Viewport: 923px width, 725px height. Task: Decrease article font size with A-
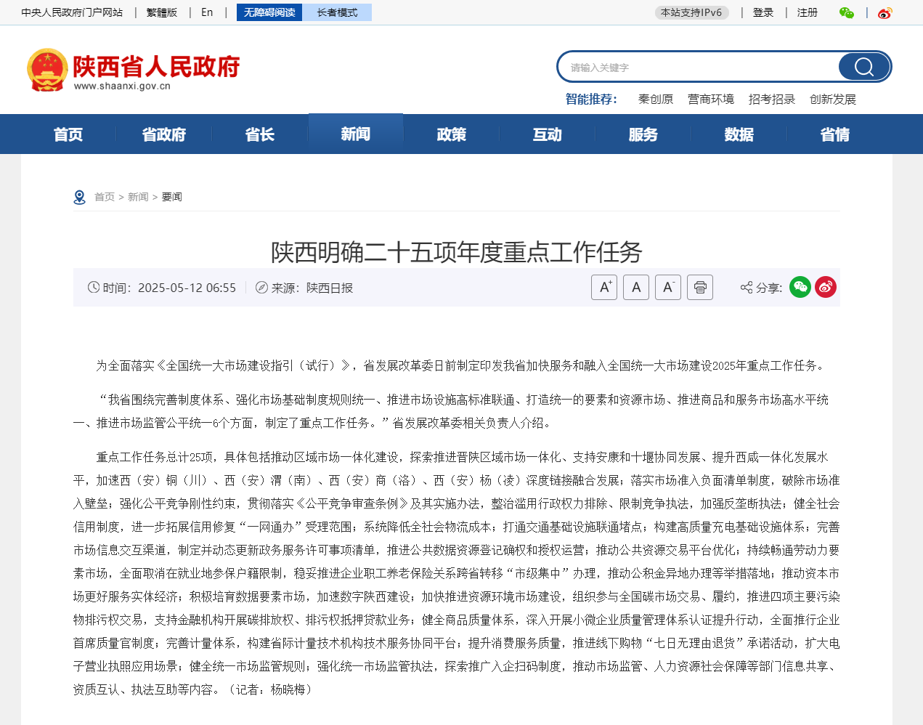pyautogui.click(x=668, y=287)
